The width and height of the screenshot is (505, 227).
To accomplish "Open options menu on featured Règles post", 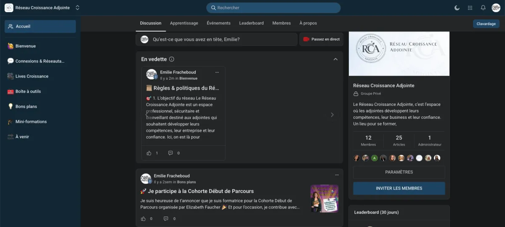I will click(x=217, y=72).
